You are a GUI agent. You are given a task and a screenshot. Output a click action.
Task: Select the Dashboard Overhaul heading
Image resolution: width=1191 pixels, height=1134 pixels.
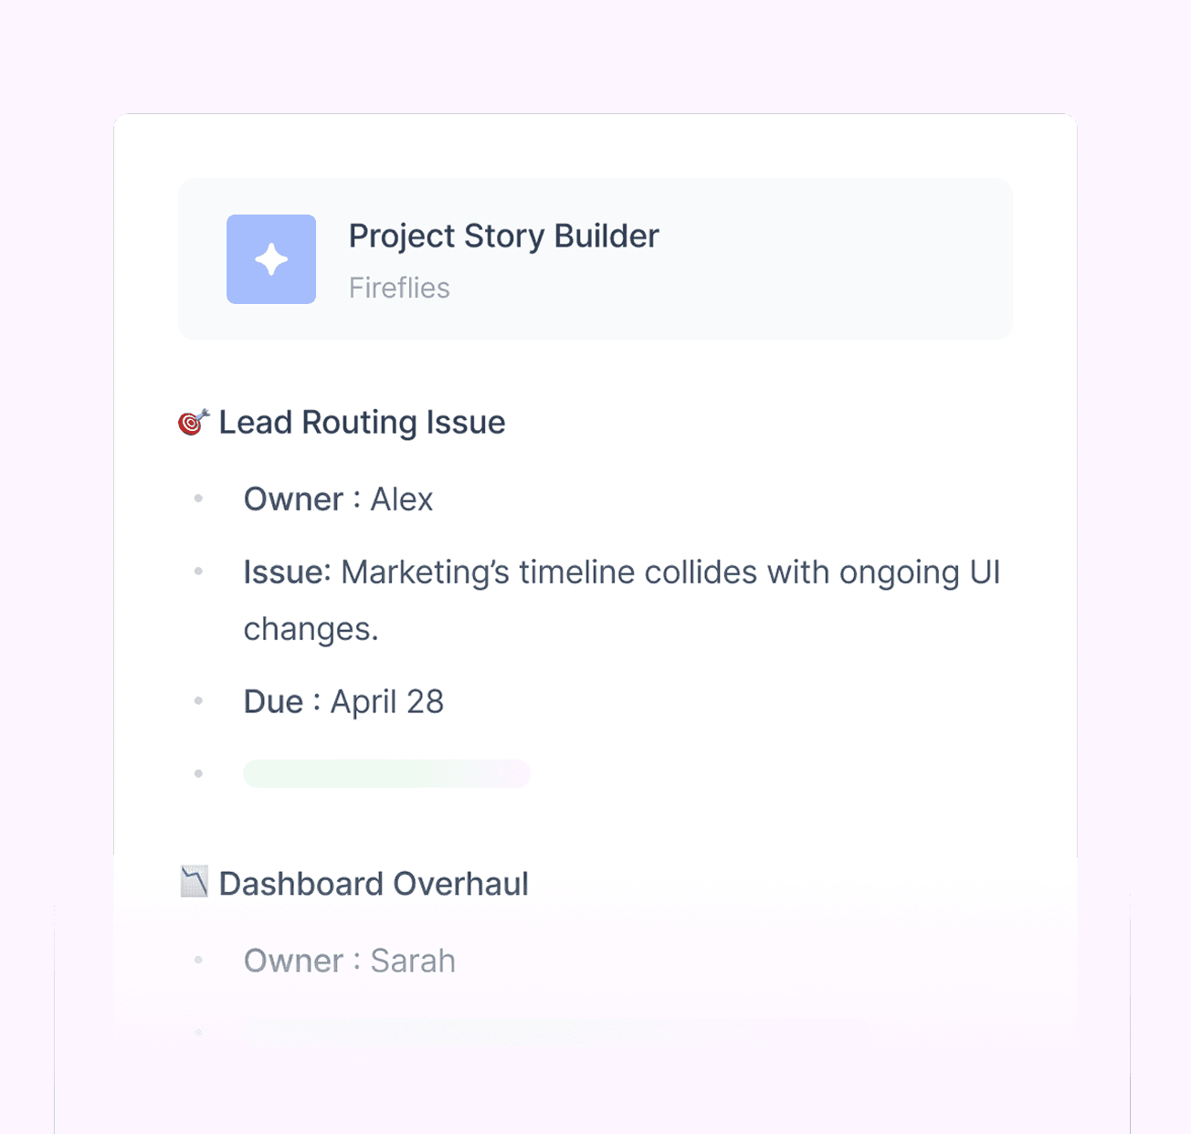374,884
